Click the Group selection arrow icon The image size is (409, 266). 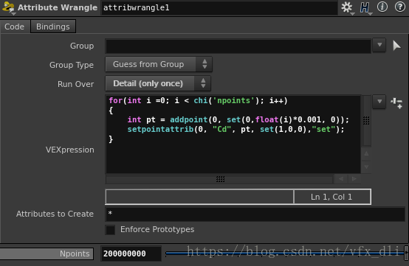[x=396, y=46]
